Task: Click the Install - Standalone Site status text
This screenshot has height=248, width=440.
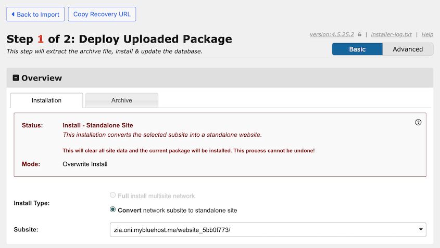Action: coord(97,125)
